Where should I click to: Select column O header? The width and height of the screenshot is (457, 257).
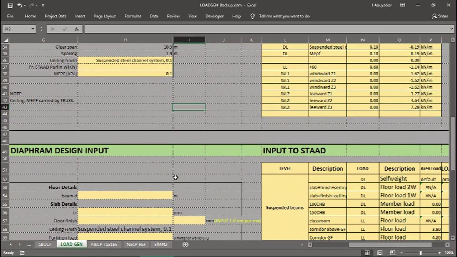[399, 40]
